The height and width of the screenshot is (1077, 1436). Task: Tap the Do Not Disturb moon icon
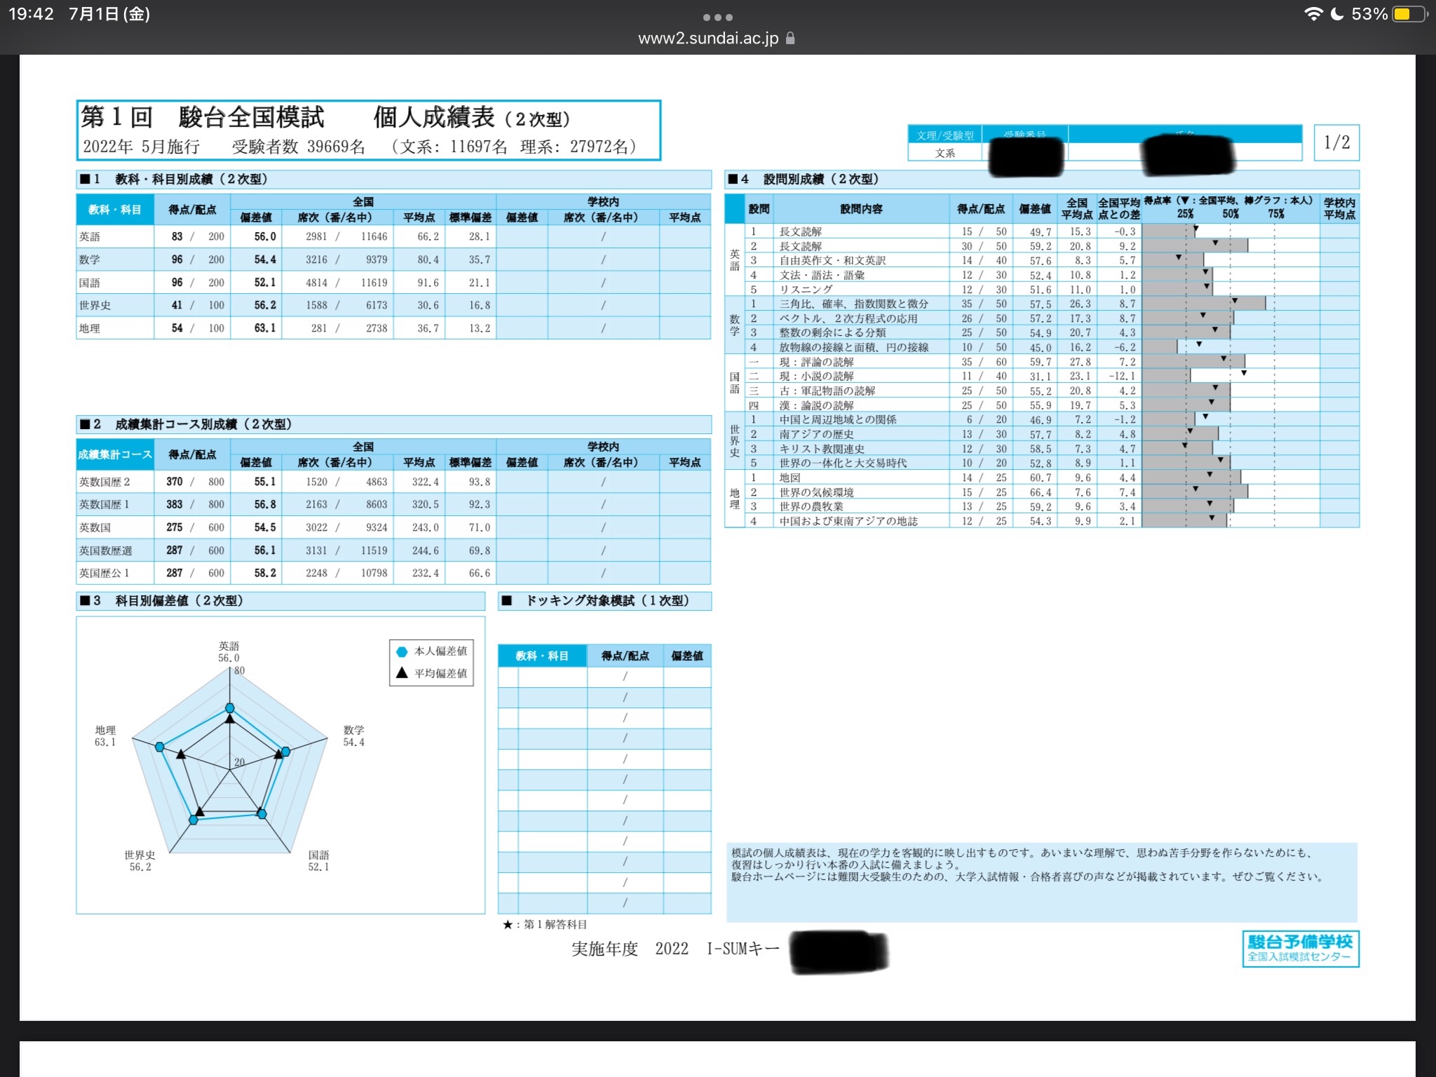pyautogui.click(x=1337, y=14)
